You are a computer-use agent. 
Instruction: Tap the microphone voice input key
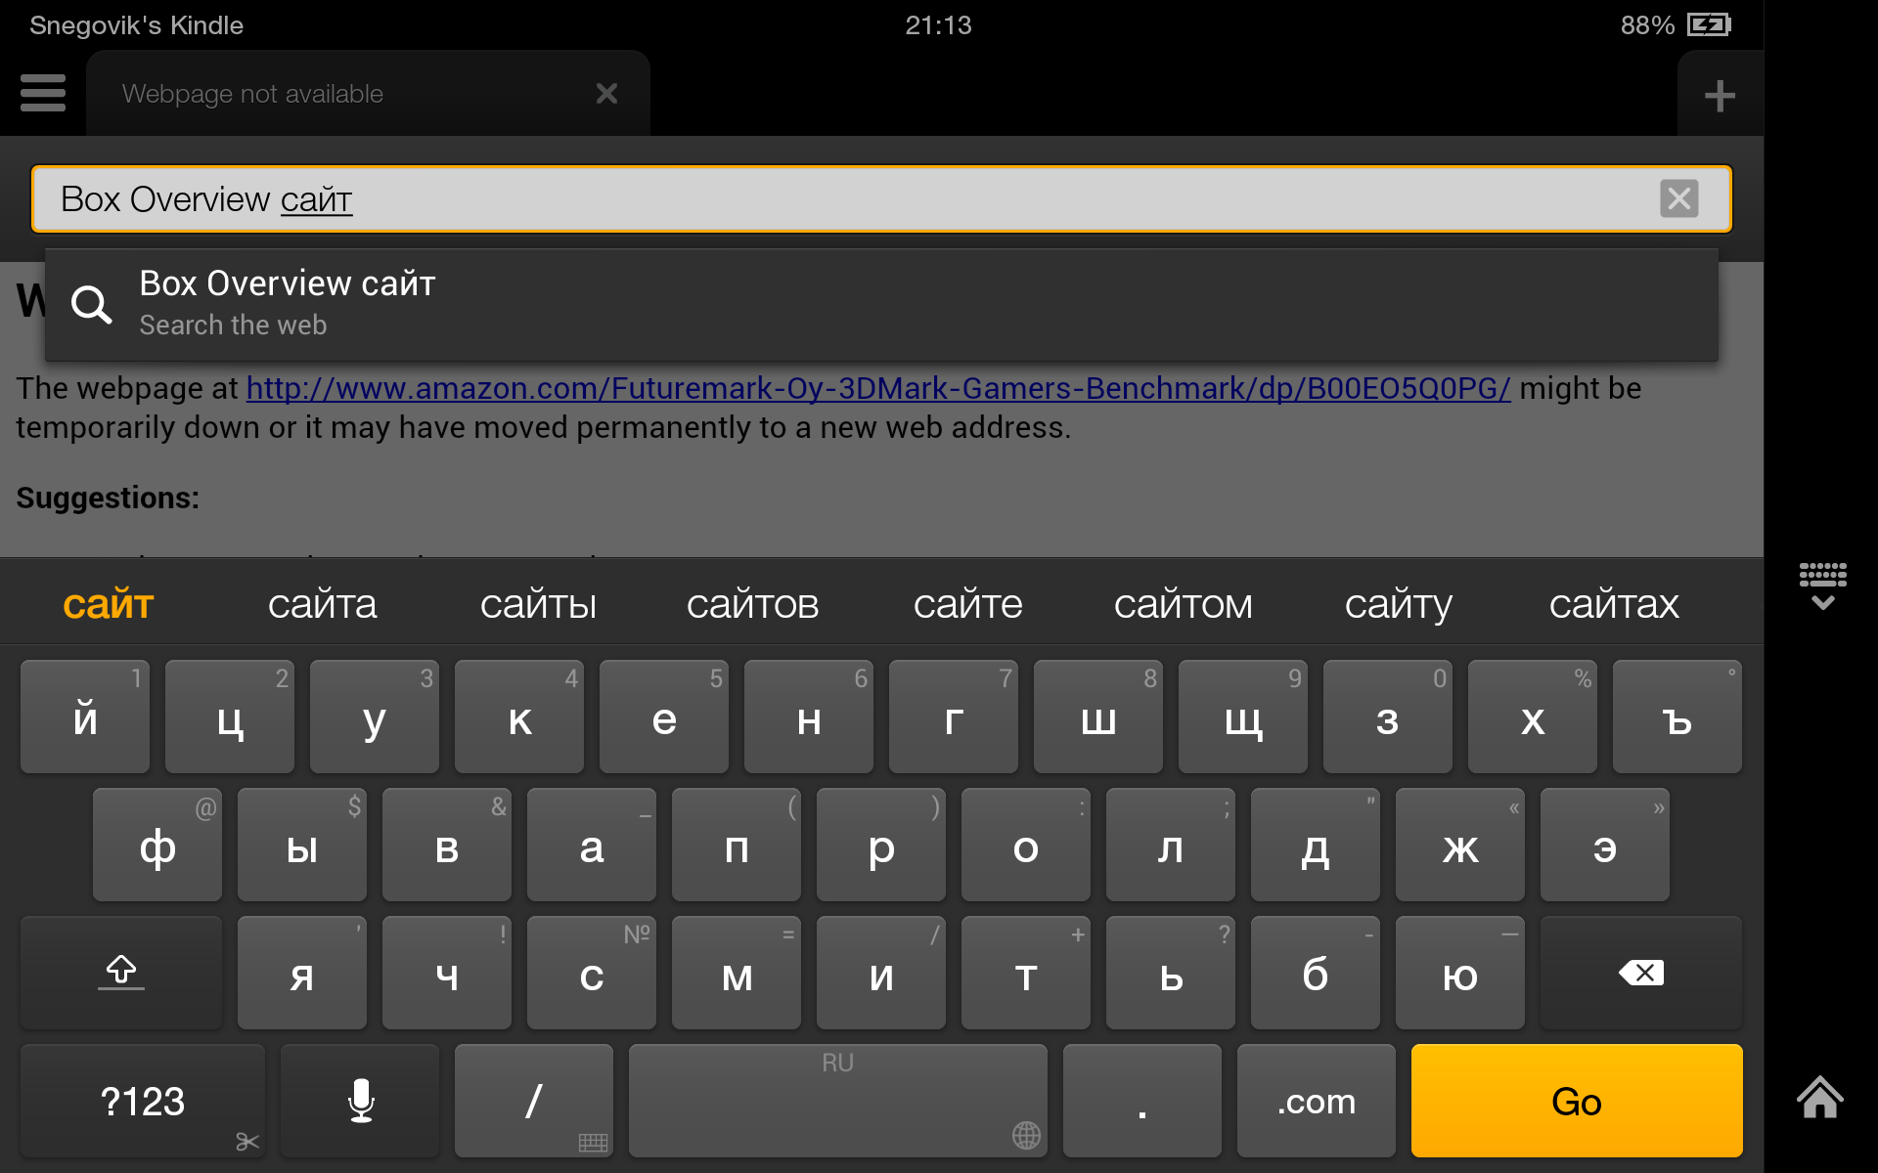360,1101
